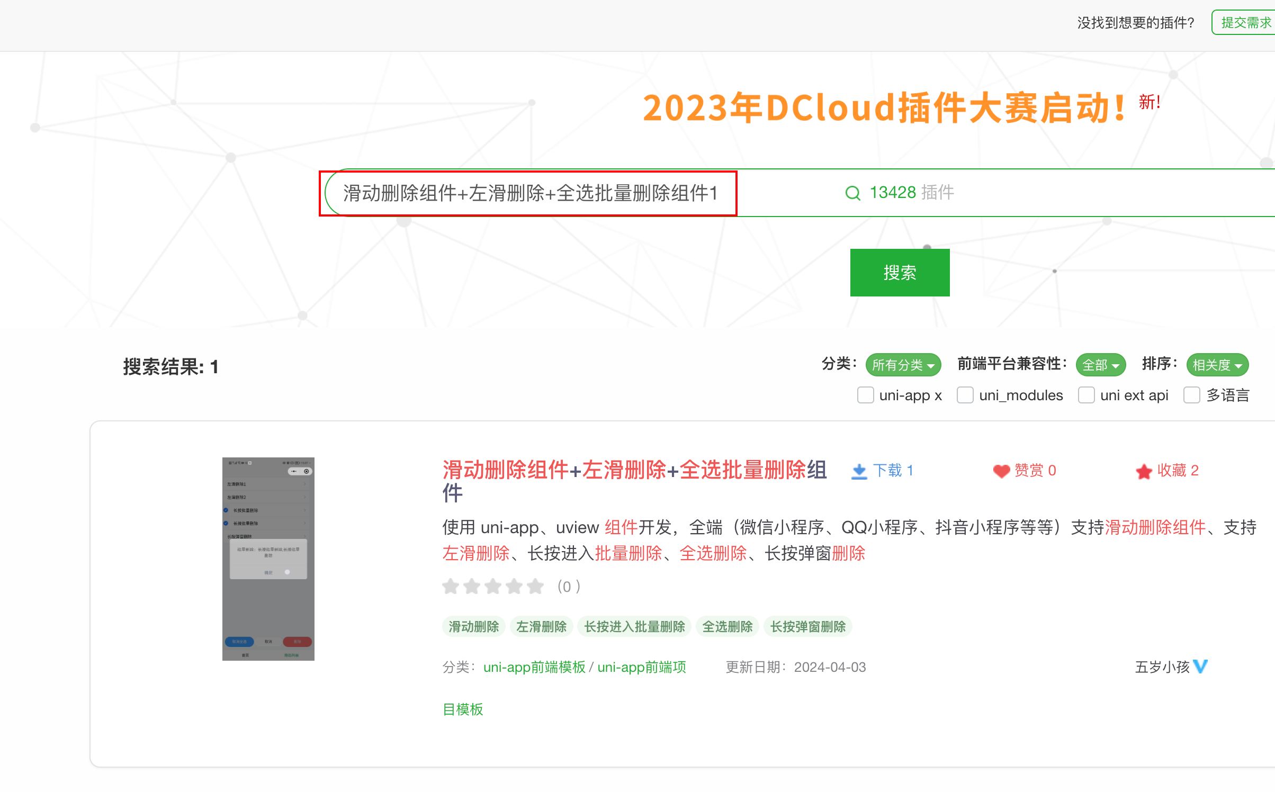Click the 新! badge next to banner
This screenshot has width=1275, height=792.
point(1150,102)
